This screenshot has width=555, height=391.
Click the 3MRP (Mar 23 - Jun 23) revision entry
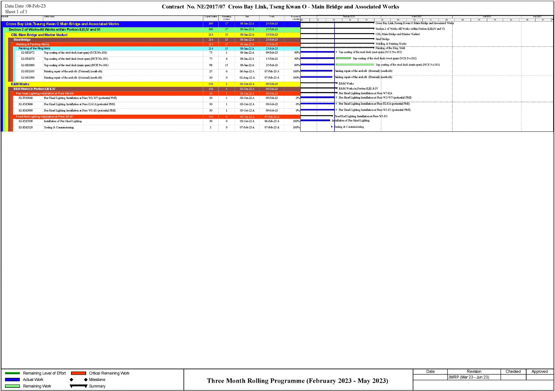(469, 377)
